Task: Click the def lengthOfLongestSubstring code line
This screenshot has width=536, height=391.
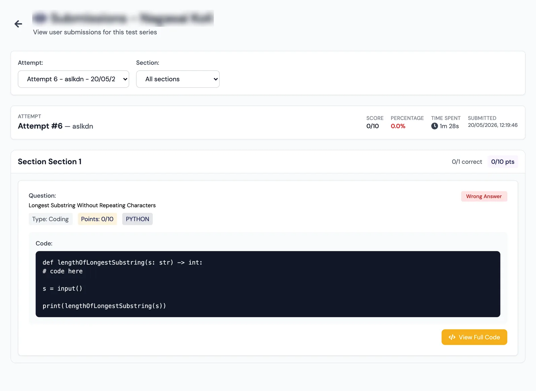Action: point(122,263)
